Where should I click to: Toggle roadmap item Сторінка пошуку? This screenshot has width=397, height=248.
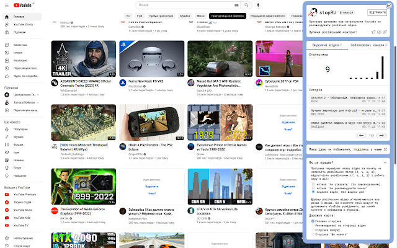click(313, 230)
